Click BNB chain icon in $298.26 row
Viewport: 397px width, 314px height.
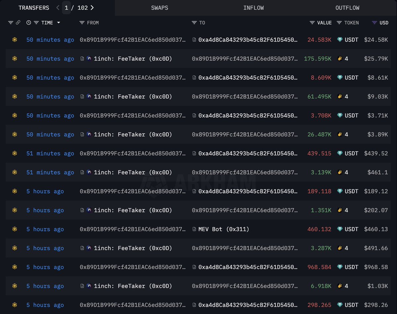click(15, 305)
